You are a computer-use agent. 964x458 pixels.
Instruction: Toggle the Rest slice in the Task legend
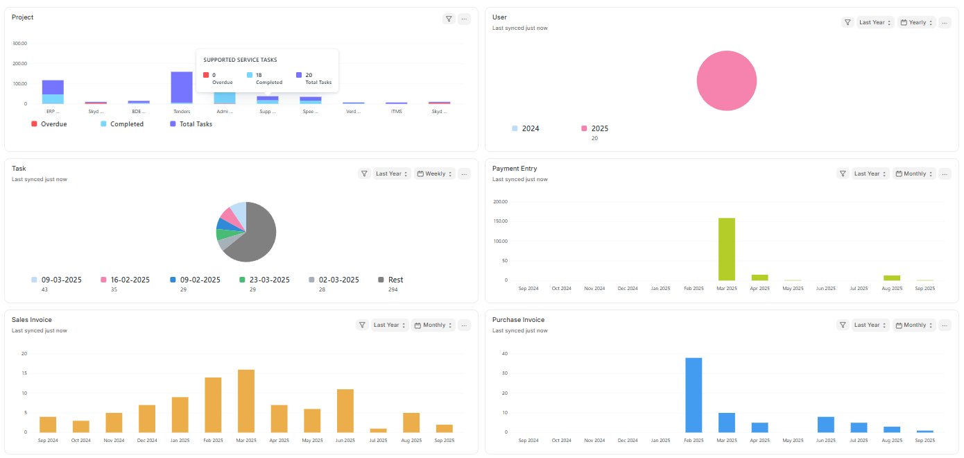pos(394,280)
